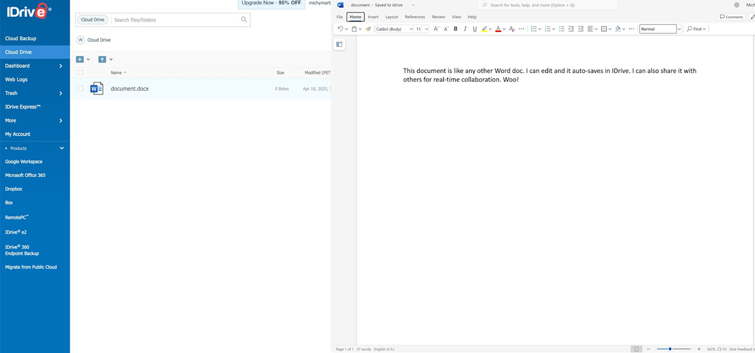Decrease paragraph indent
Viewport: 755px width, 353px height.
coord(571,29)
